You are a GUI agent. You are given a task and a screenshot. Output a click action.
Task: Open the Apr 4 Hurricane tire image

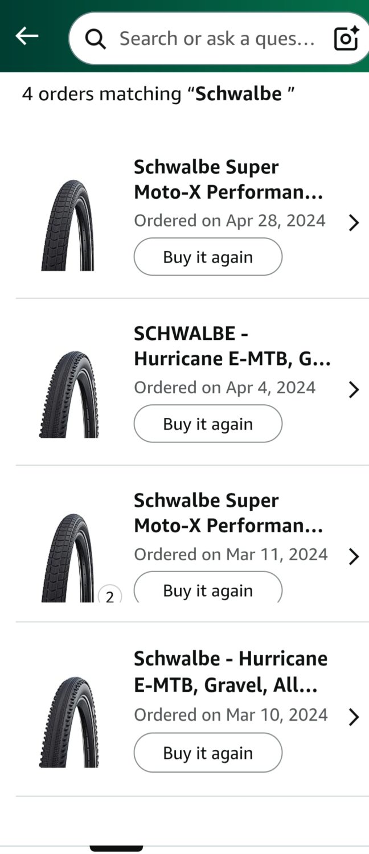69,394
